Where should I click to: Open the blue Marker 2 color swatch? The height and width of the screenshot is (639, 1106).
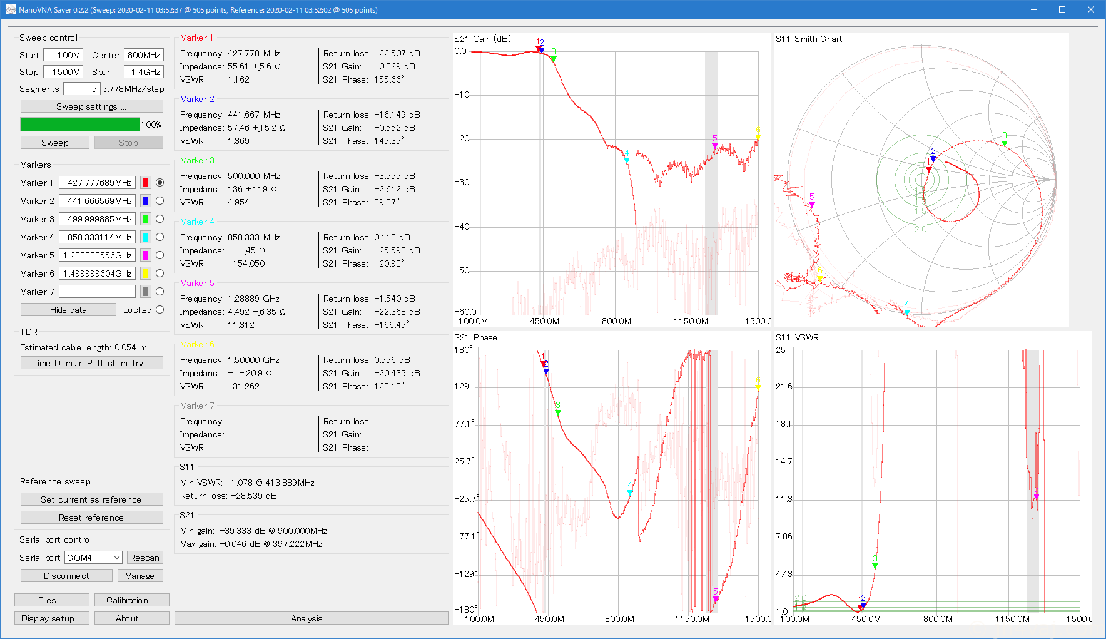click(x=145, y=201)
